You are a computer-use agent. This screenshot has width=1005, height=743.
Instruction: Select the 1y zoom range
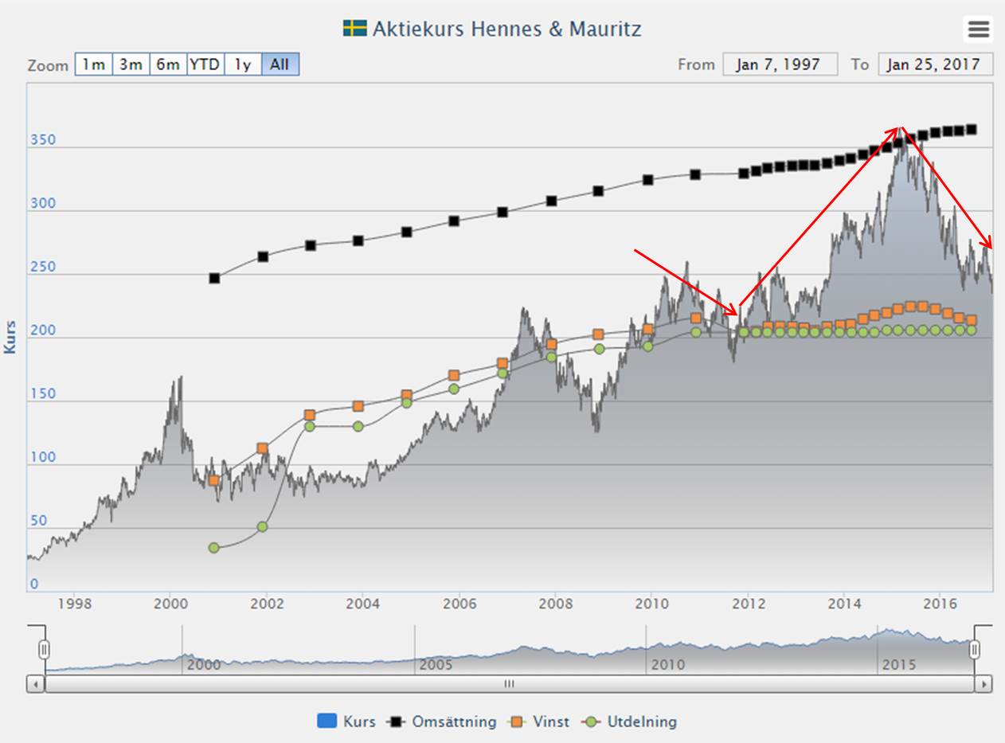coord(243,65)
